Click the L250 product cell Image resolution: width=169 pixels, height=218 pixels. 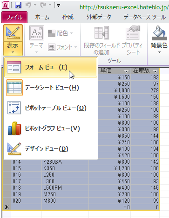coord(65,175)
